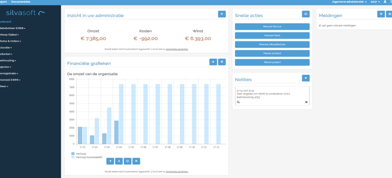
Task: Open Financiële grafieken gear settings
Action: 222,62
